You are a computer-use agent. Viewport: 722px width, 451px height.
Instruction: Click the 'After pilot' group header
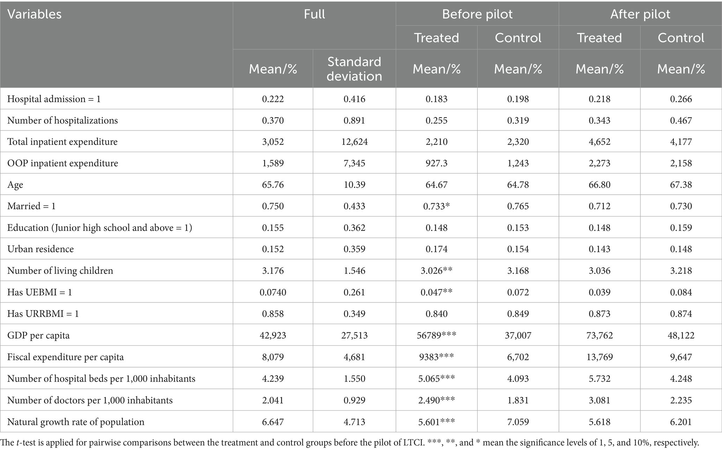click(x=640, y=14)
